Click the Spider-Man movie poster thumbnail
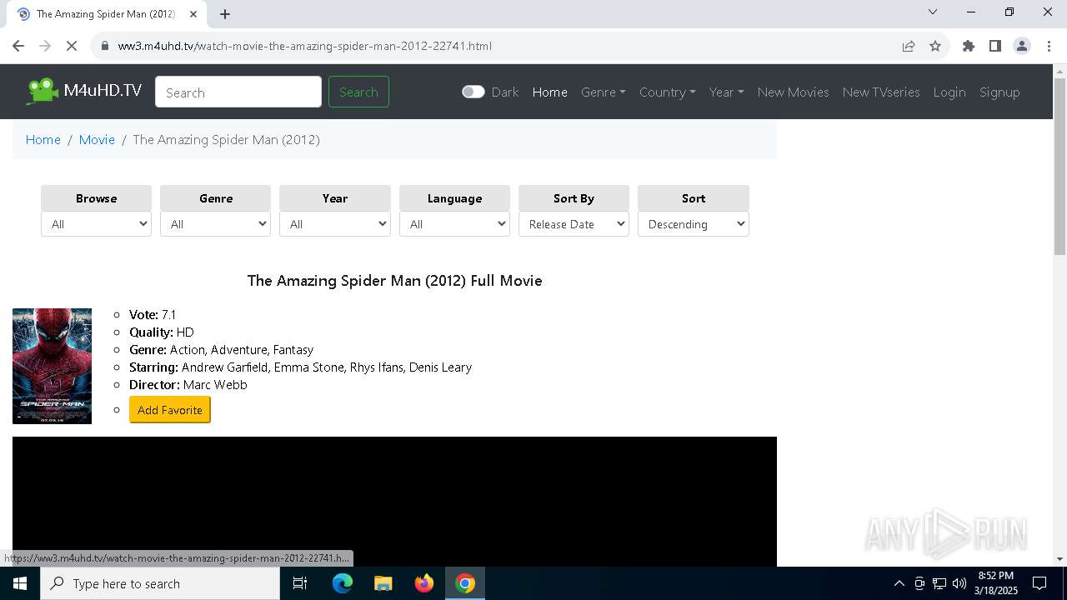1067x600 pixels. click(52, 366)
